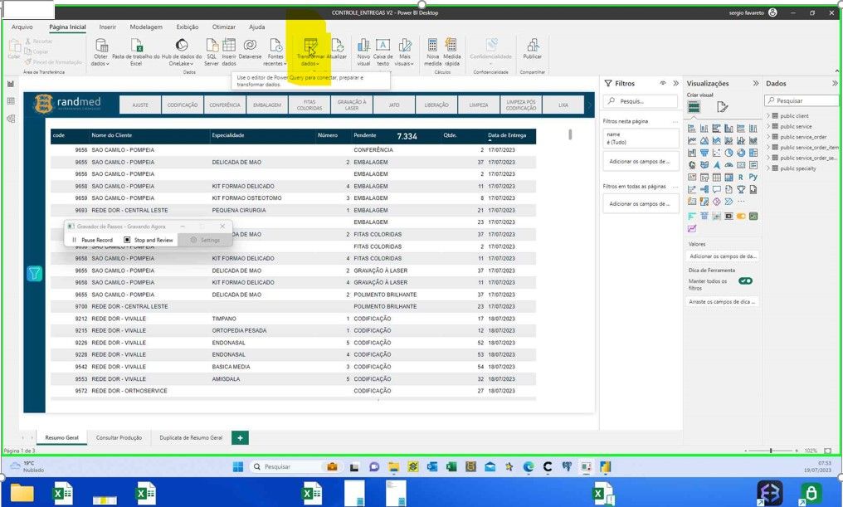Switch to report view in left sidebar

pos(11,83)
